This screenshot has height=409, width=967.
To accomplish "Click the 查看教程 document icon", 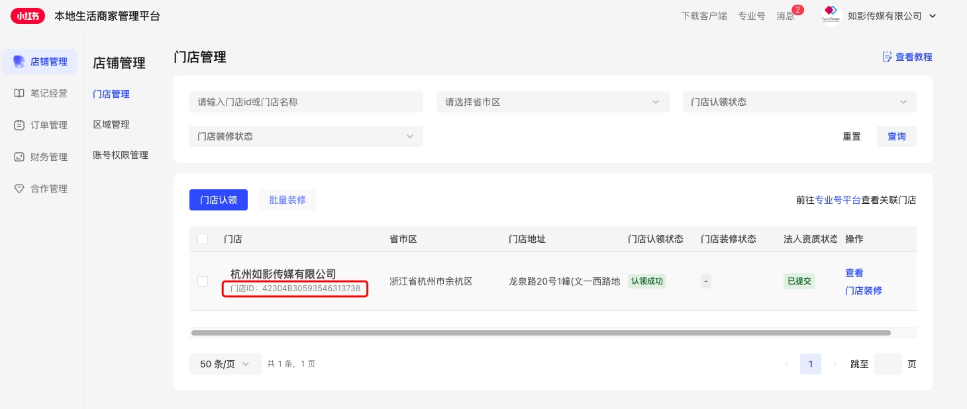I will (887, 57).
